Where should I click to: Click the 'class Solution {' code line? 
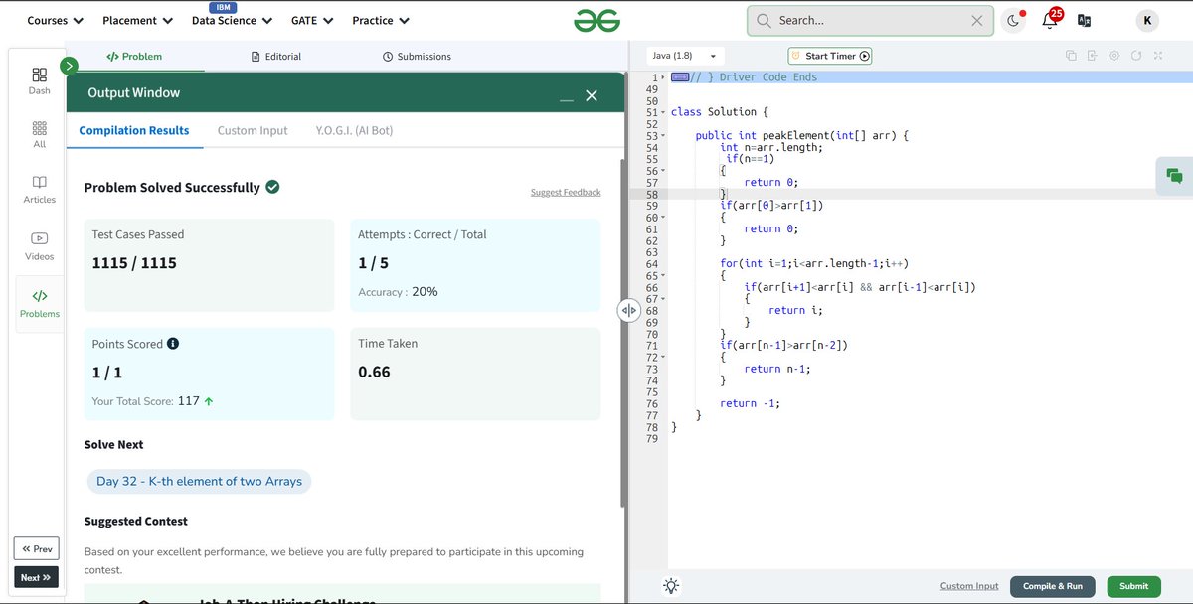(720, 112)
